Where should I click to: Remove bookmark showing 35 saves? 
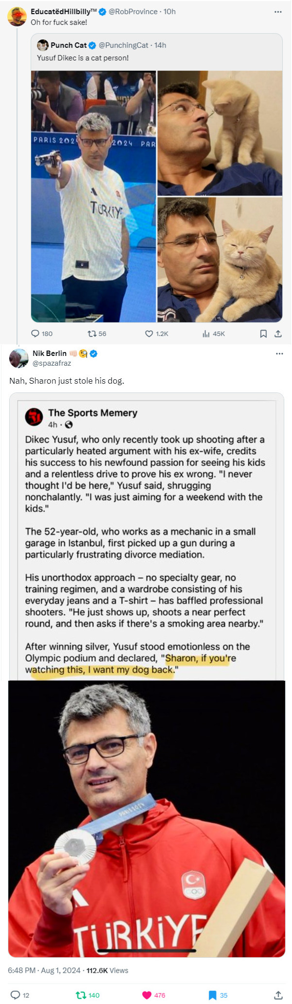pyautogui.click(x=212, y=995)
